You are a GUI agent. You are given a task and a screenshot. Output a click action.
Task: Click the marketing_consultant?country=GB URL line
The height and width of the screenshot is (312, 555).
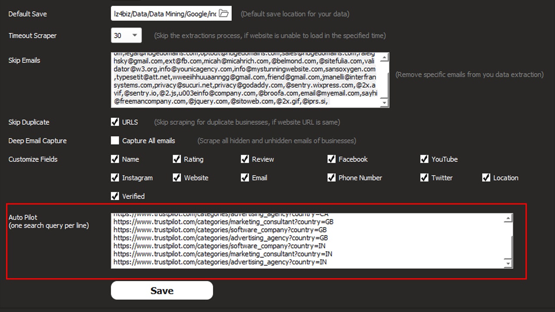pyautogui.click(x=223, y=221)
